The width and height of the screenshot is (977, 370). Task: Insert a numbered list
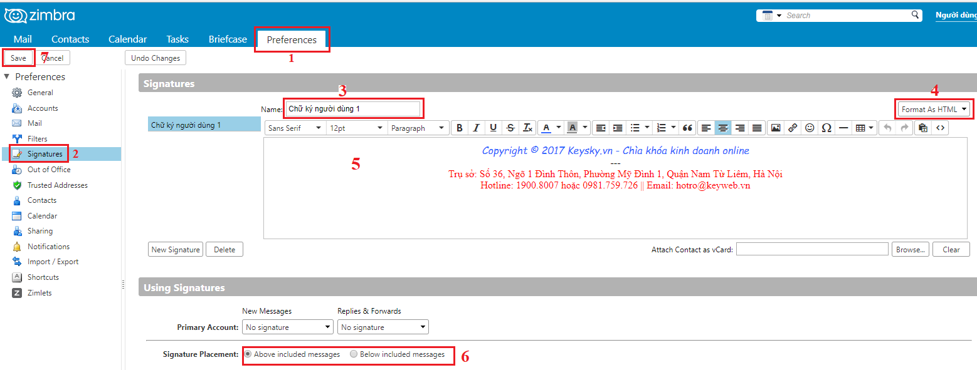point(661,128)
